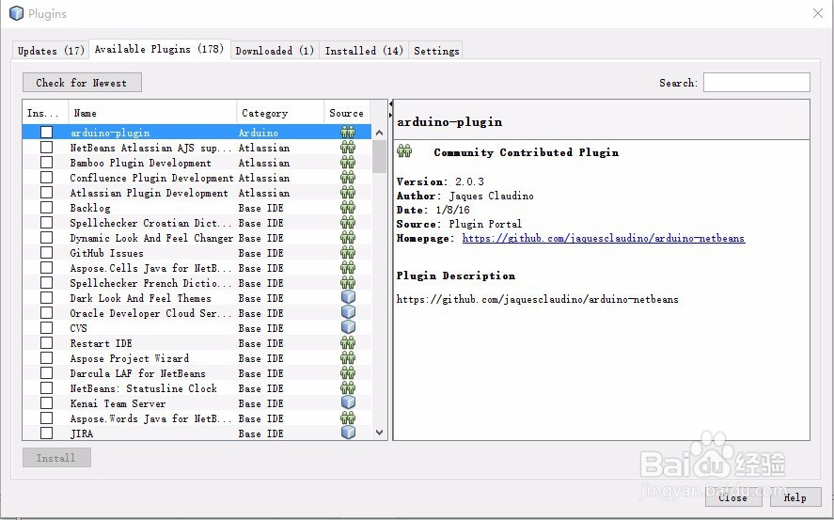This screenshot has width=834, height=520.
Task: Sort the list by Source column header
Action: point(347,113)
